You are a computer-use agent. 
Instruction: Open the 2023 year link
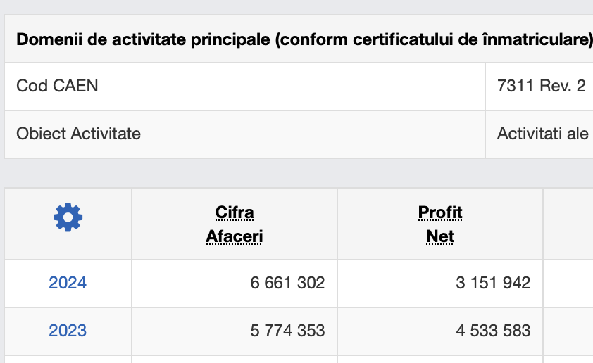[68, 331]
